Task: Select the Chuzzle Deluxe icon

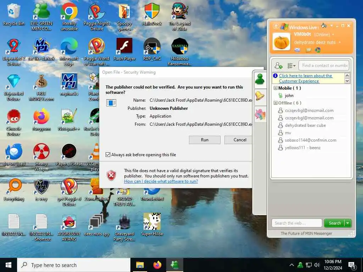Action: point(14,122)
